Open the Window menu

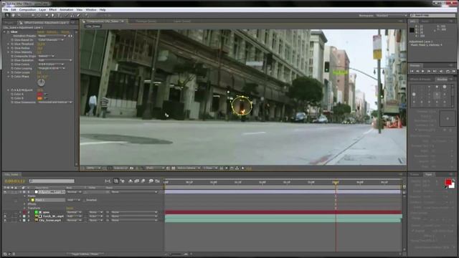point(91,9)
